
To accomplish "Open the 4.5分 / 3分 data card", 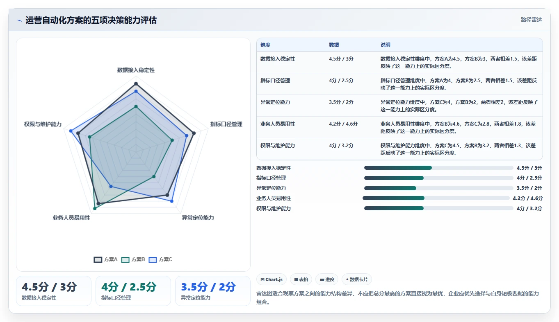I will (x=54, y=291).
